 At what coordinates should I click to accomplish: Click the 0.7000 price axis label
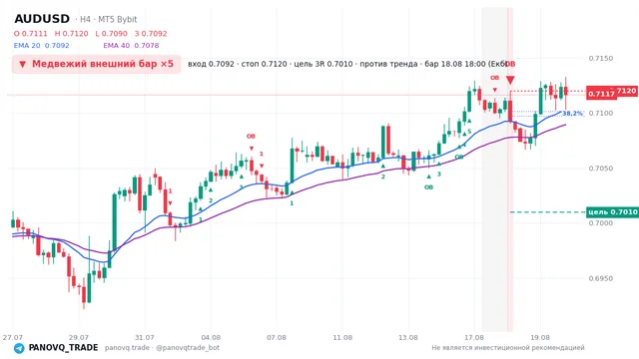(601, 223)
